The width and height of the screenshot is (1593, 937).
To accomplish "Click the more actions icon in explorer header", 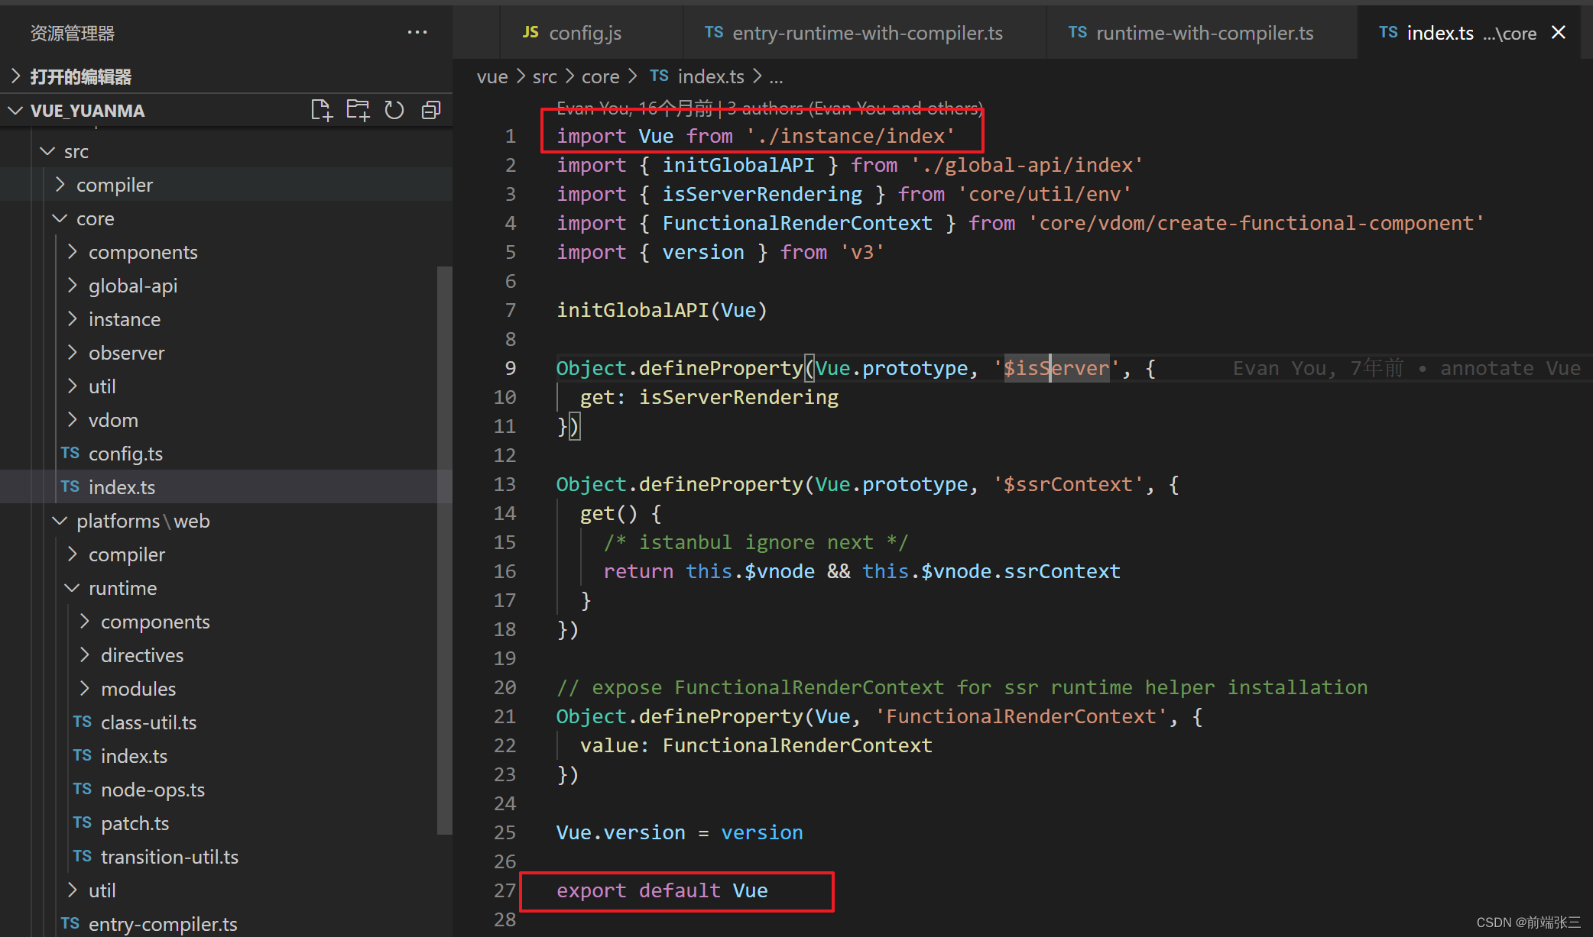I will [419, 32].
